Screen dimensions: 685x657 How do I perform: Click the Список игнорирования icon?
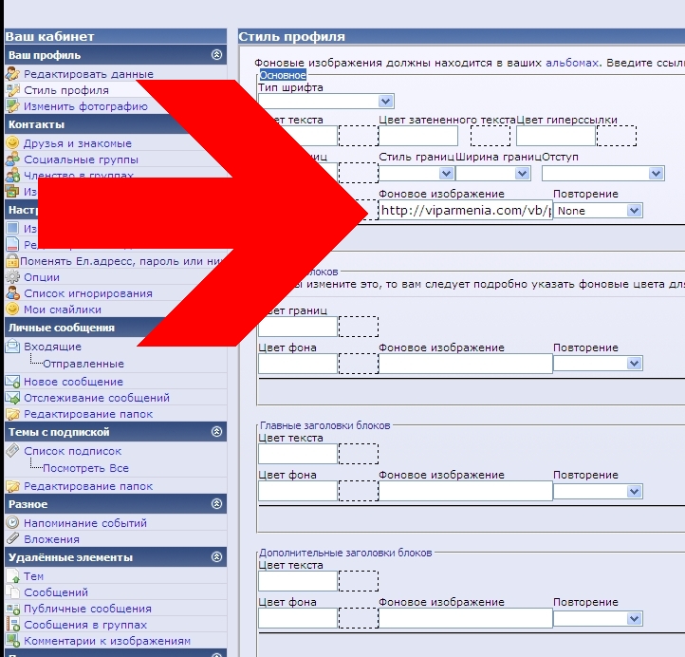(x=12, y=293)
